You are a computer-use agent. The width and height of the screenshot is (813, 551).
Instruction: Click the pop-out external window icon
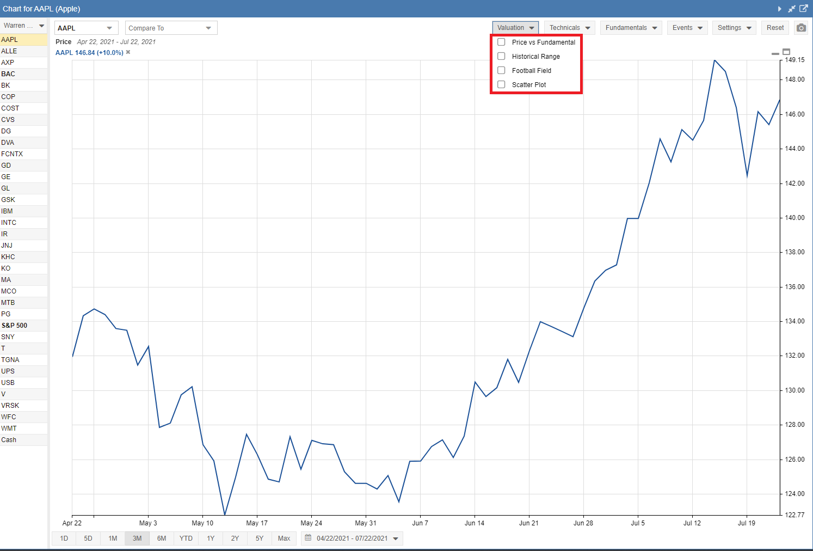(803, 8)
